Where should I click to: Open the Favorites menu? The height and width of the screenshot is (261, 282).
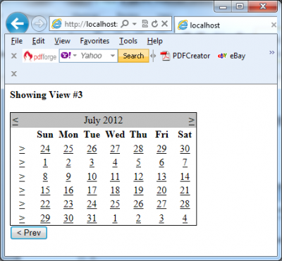point(94,41)
